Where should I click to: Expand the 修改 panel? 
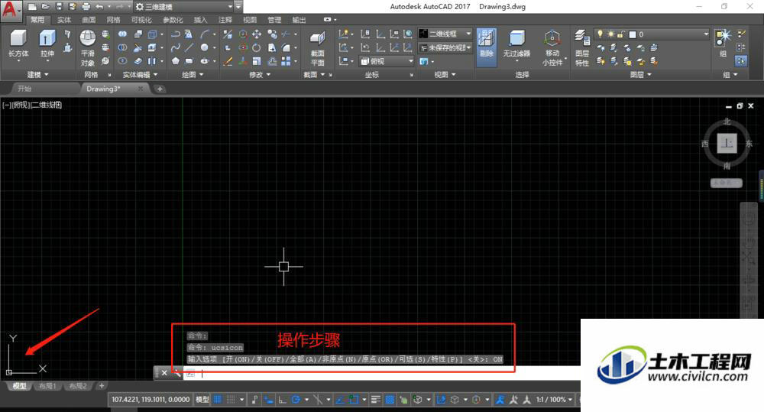pos(259,75)
